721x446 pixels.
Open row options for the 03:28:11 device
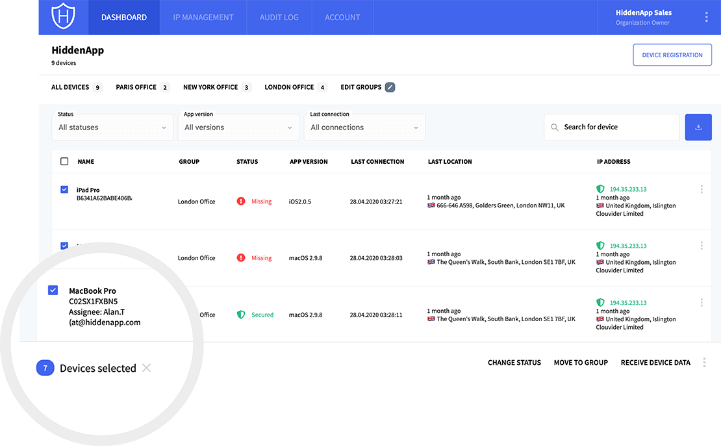click(702, 302)
